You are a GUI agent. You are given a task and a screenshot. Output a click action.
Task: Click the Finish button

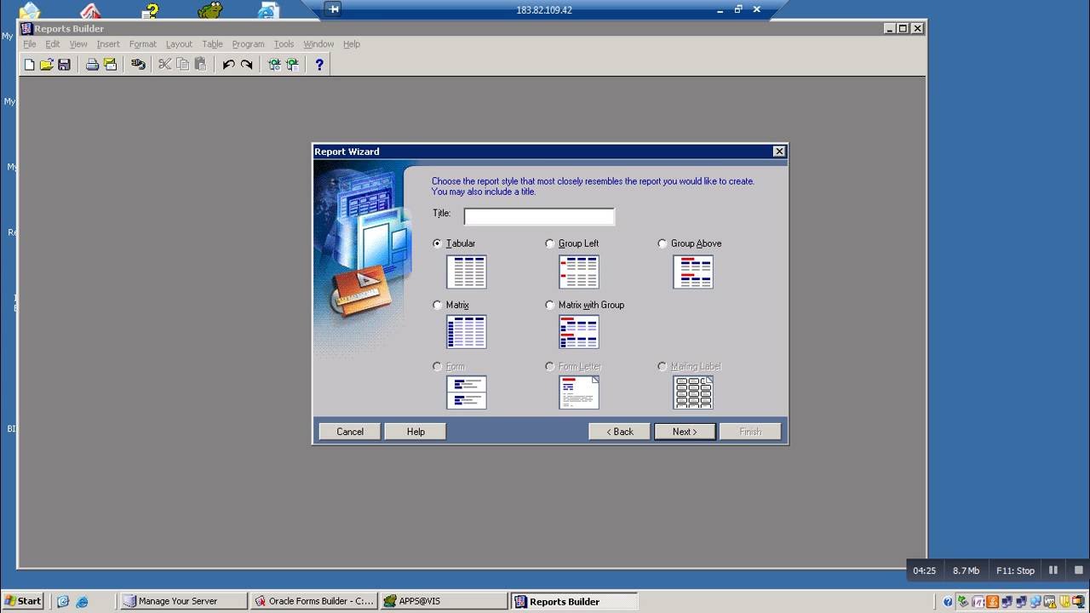coord(750,432)
